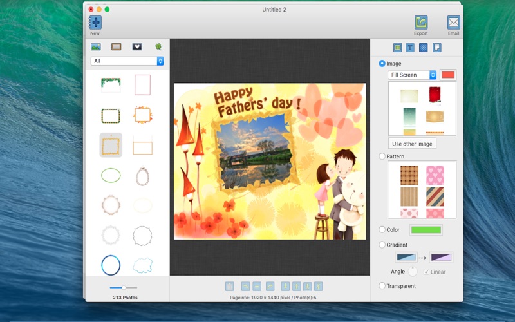This screenshot has width=515, height=322.
Task: Open the Export tool
Action: [x=421, y=23]
